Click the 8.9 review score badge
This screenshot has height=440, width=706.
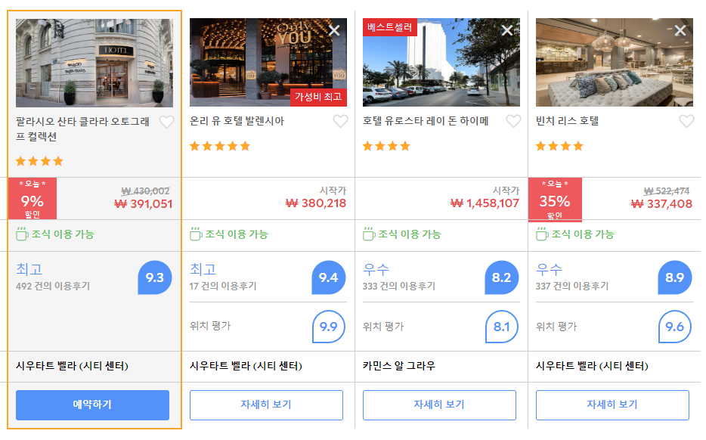674,277
